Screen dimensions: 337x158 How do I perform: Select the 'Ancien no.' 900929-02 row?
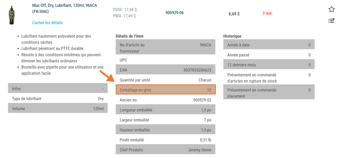tap(166, 100)
